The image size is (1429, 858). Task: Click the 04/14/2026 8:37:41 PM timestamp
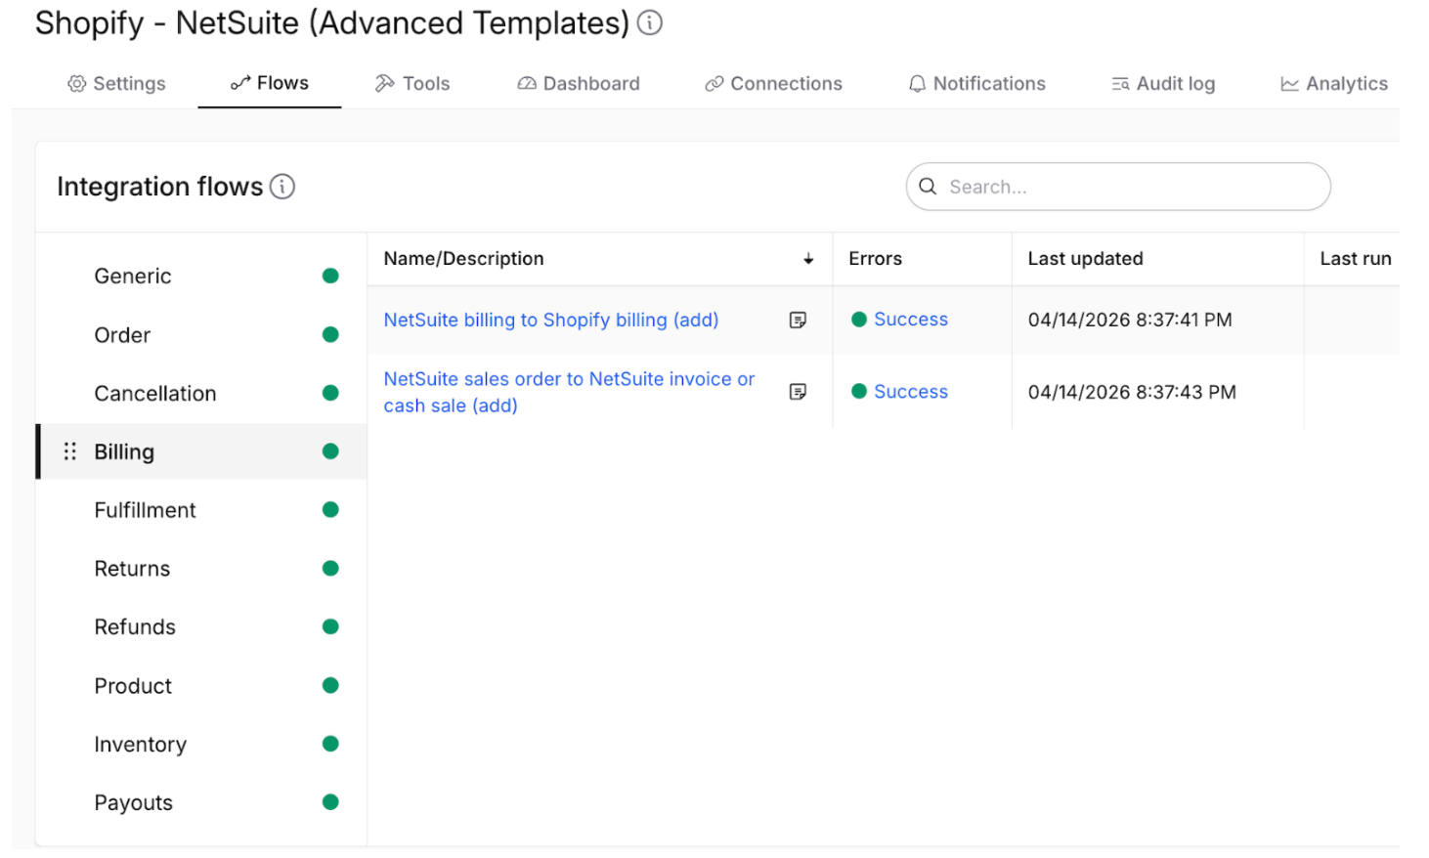click(1130, 320)
